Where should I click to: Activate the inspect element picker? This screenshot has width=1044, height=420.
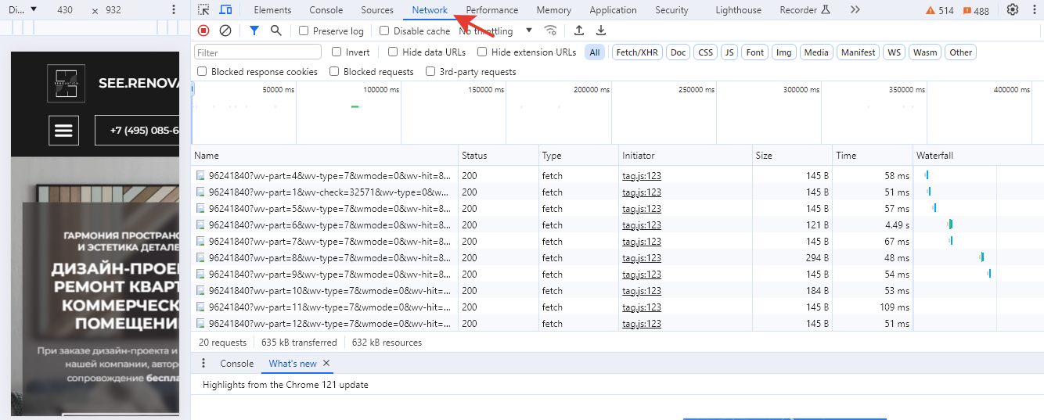[x=203, y=10]
